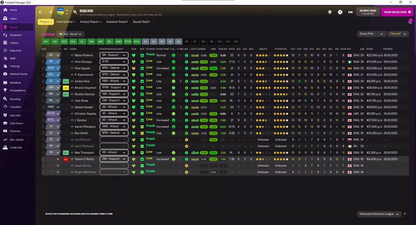Toggle the selection circle for Reuben Duncan
416x225 pixels.
(44, 94)
